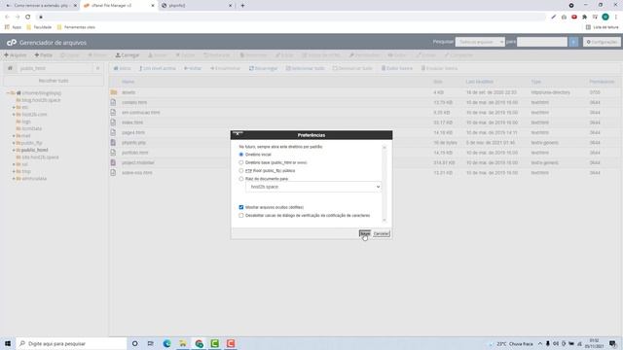Expand the ssl folder in tree
Image resolution: width=623 pixels, height=350 pixels.
pyautogui.click(x=14, y=164)
